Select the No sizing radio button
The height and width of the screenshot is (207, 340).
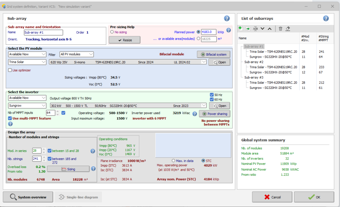click(112, 32)
